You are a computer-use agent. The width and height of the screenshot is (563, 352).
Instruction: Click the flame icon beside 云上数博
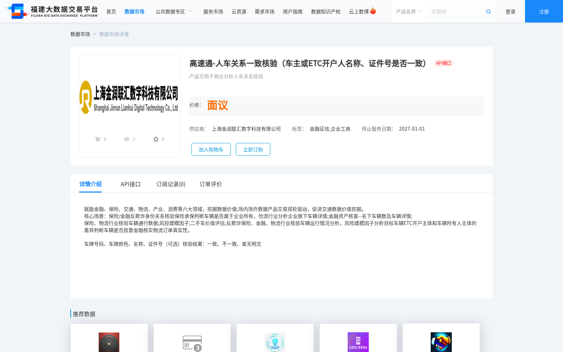point(373,11)
